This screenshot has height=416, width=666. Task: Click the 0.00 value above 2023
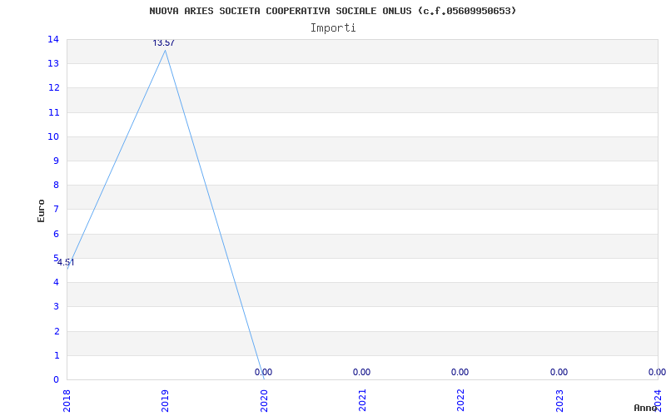tap(559, 372)
